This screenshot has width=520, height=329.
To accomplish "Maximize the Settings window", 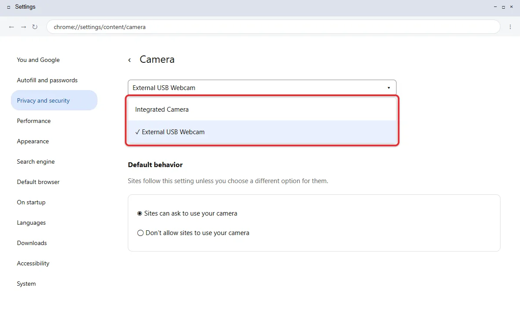I will tap(503, 7).
